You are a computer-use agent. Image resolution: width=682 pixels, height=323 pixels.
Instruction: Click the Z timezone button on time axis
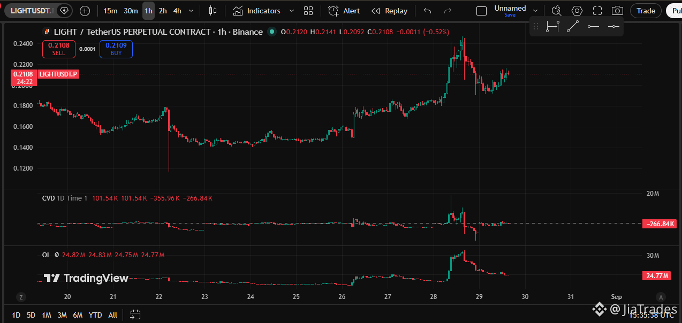pos(21,297)
